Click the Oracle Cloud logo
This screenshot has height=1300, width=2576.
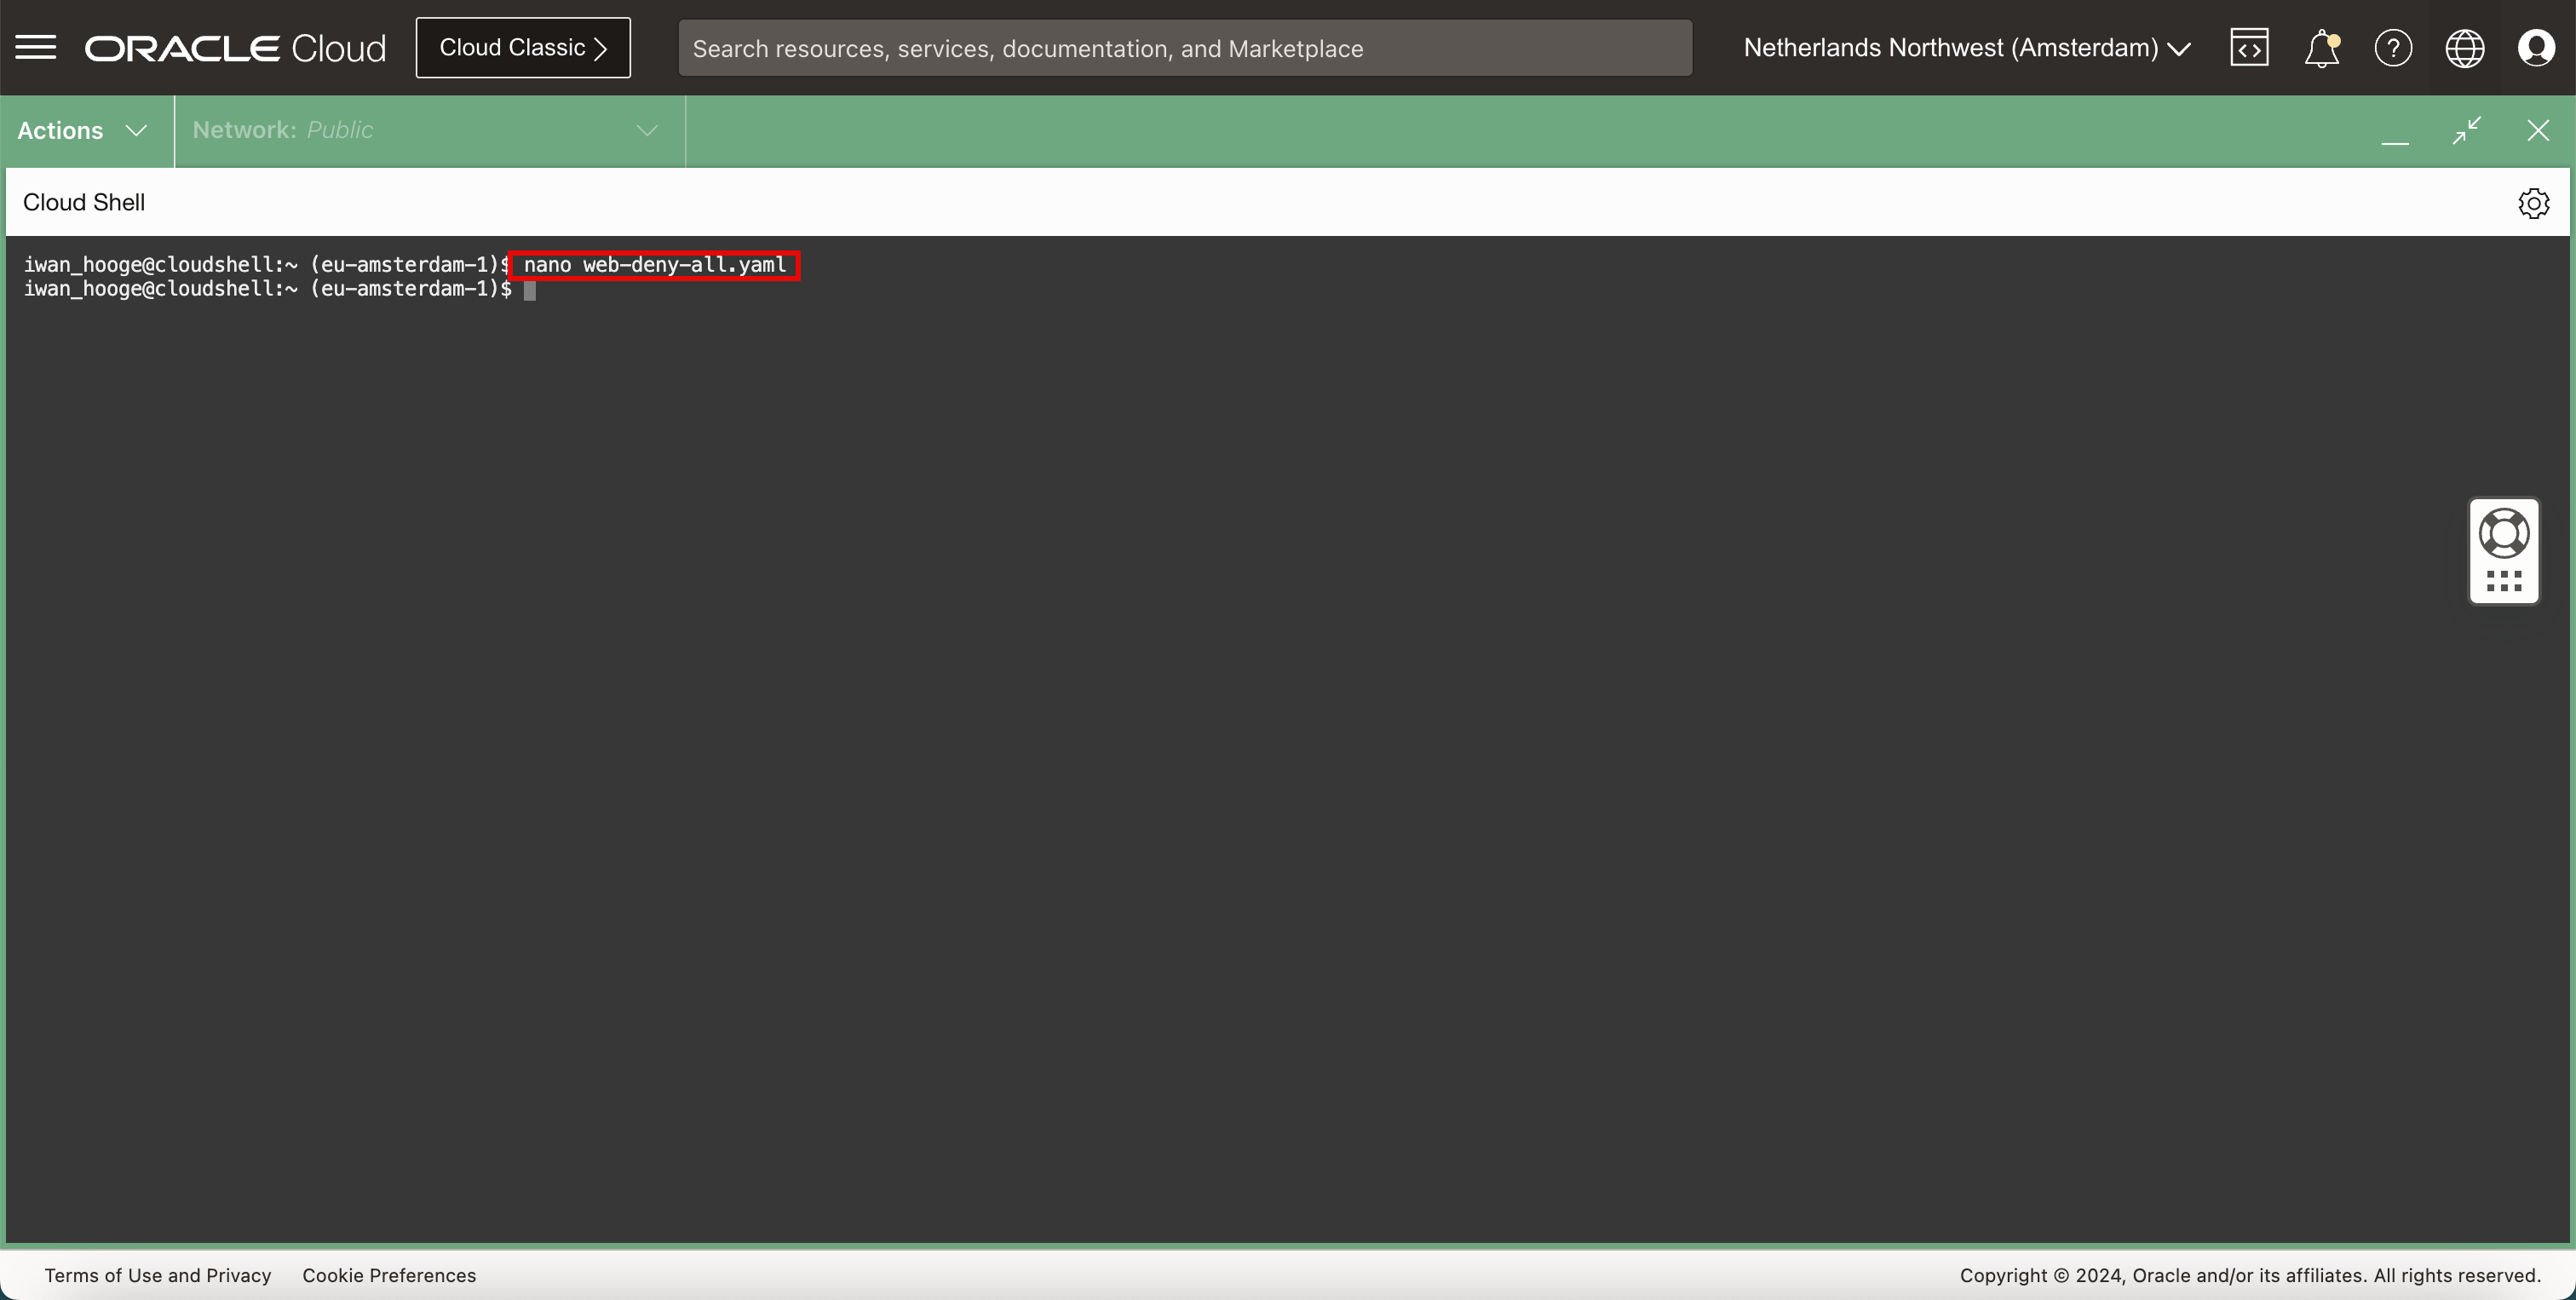coord(235,48)
